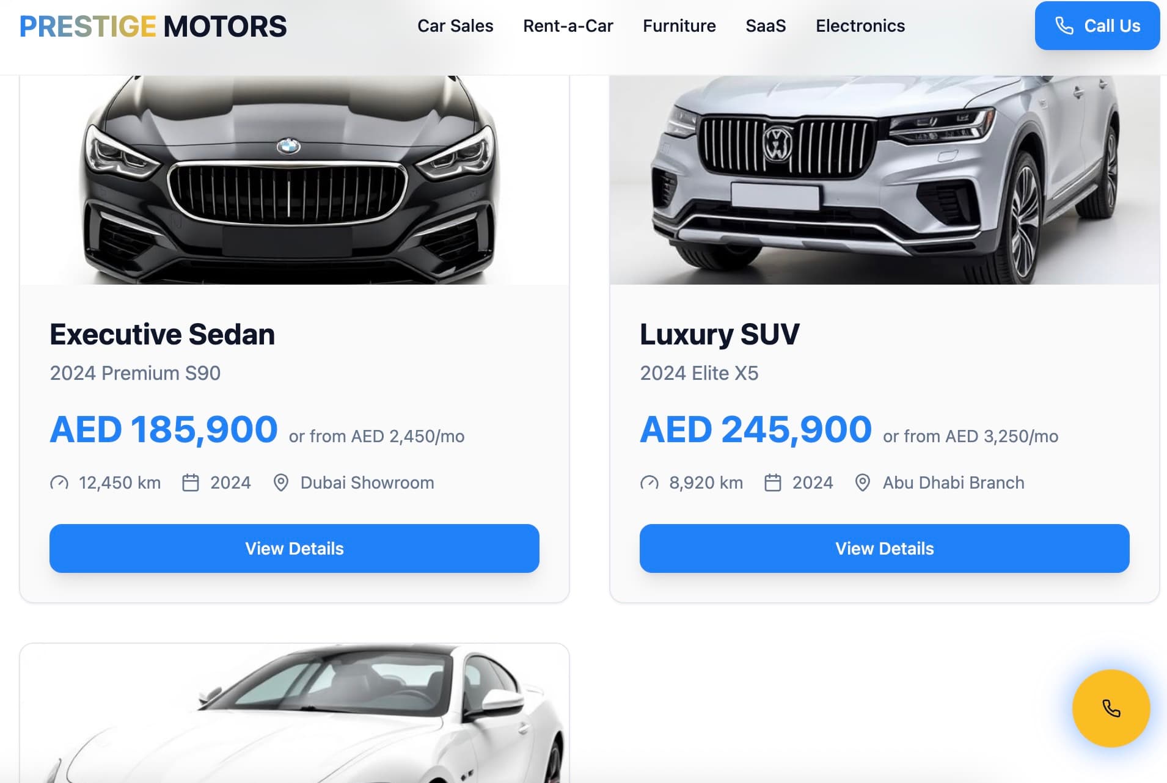Open the Furniture navigation link
This screenshot has width=1167, height=783.
[679, 26]
